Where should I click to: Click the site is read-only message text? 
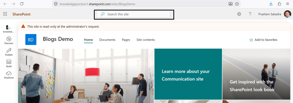coord(63,27)
